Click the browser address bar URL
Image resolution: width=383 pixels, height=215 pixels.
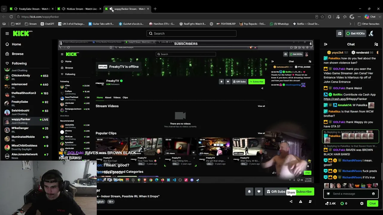click(x=40, y=17)
